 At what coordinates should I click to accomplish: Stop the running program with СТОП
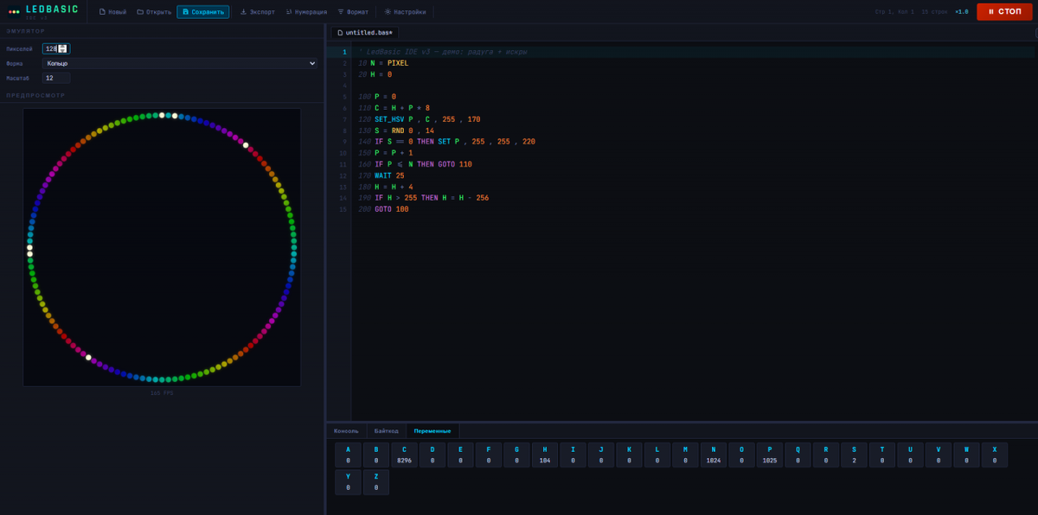(x=1003, y=11)
